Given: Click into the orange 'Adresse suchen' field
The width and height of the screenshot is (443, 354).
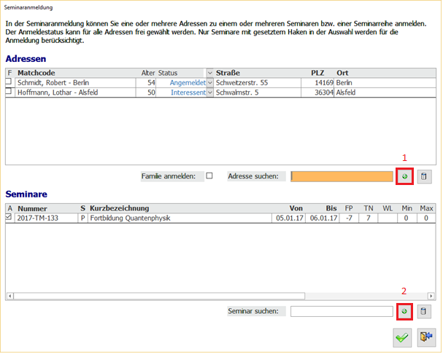Looking at the screenshot, I should (x=342, y=176).
